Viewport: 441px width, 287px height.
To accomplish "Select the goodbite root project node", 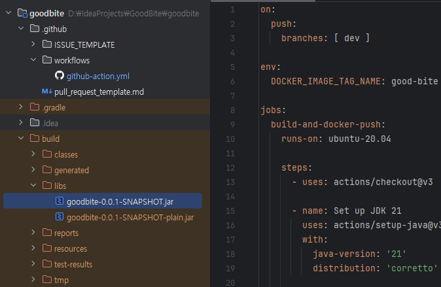I will pos(46,13).
